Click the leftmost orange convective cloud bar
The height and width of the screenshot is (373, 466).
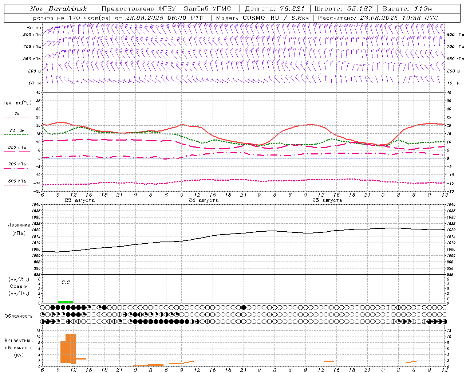tap(63, 352)
